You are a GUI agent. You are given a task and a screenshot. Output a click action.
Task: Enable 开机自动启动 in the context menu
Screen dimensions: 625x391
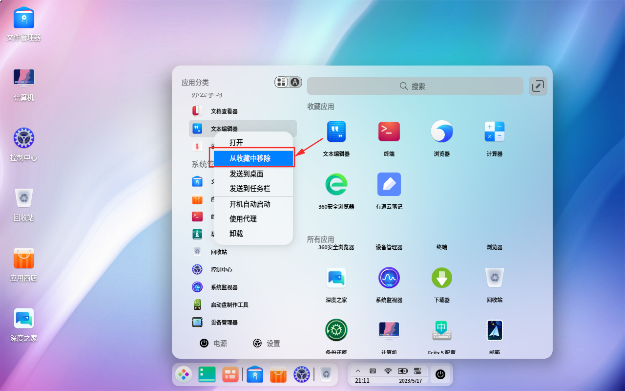point(250,204)
